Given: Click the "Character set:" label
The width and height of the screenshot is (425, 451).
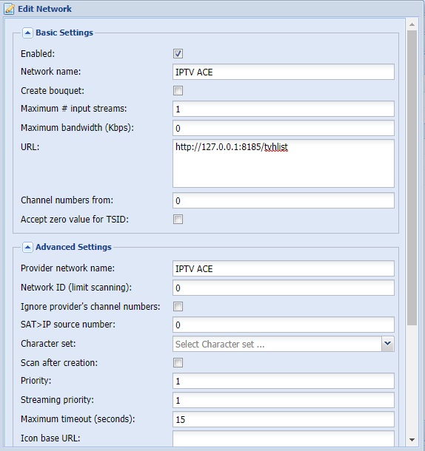Looking at the screenshot, I should click(x=48, y=344).
